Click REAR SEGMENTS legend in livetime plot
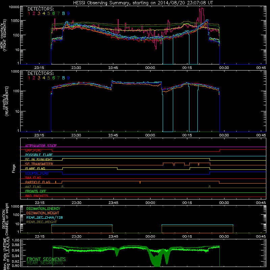The width and height of the screenshot is (270, 270). (x=45, y=263)
